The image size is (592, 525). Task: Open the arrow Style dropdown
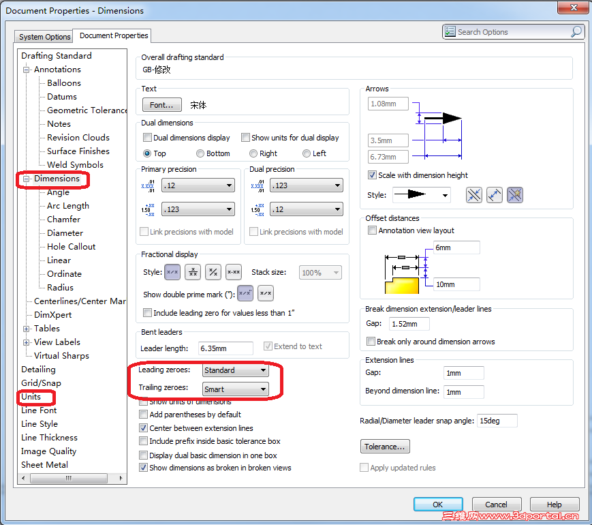[421, 195]
